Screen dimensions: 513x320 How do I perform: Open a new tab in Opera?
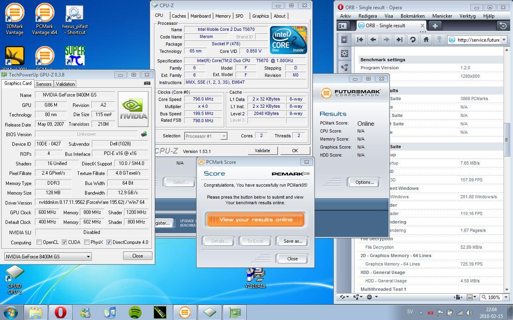point(435,26)
